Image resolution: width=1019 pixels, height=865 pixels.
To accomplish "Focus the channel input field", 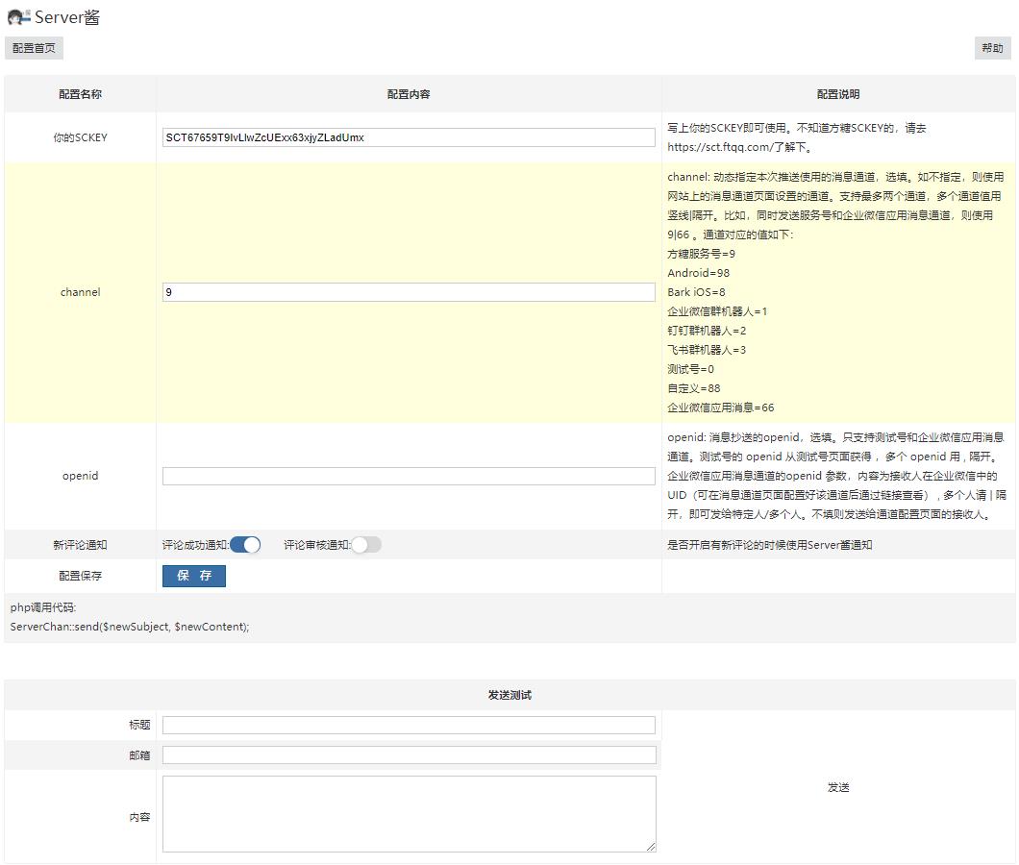I will [x=409, y=292].
